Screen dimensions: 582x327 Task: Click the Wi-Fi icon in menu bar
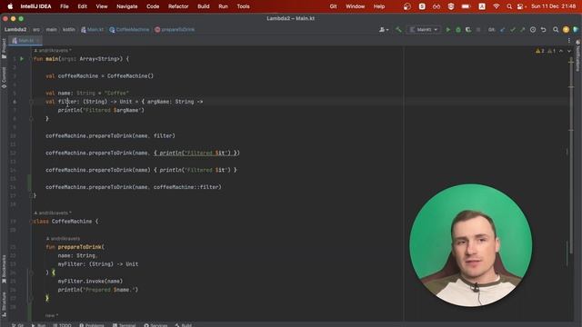(497, 6)
